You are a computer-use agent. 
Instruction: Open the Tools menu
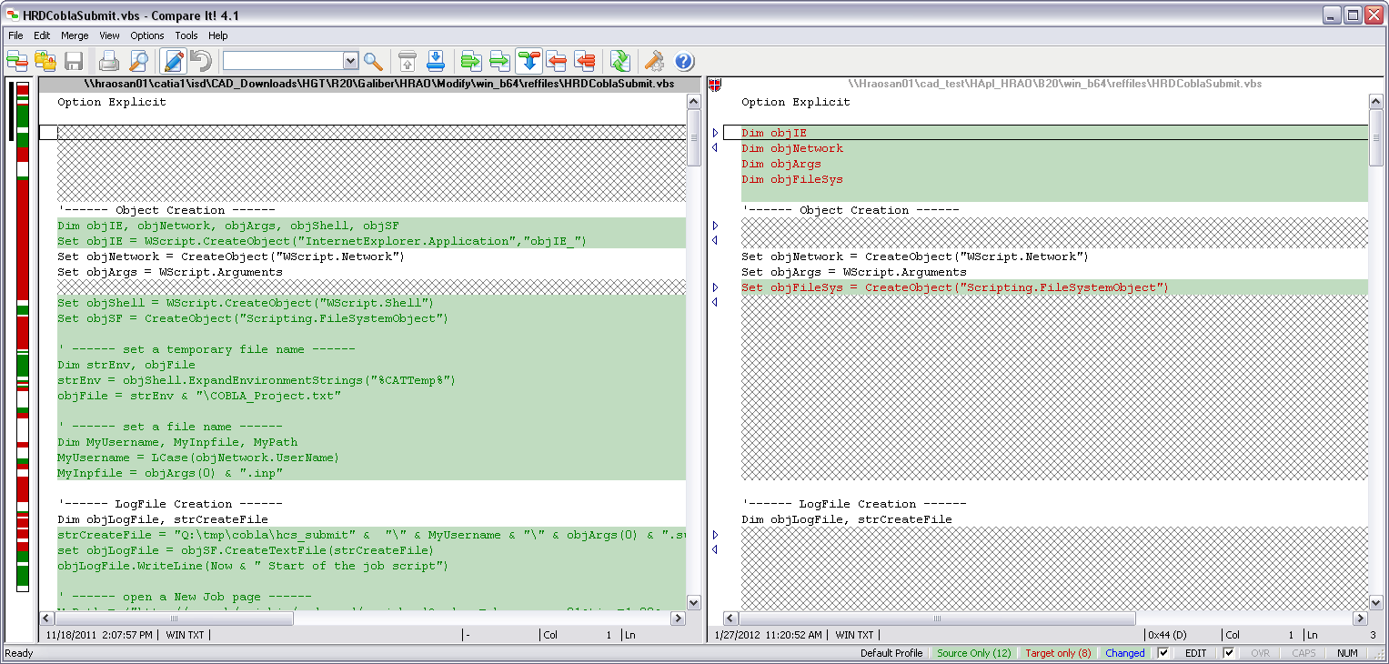coord(186,35)
